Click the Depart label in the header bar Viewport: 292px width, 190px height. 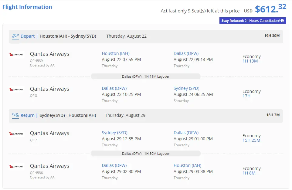click(28, 36)
